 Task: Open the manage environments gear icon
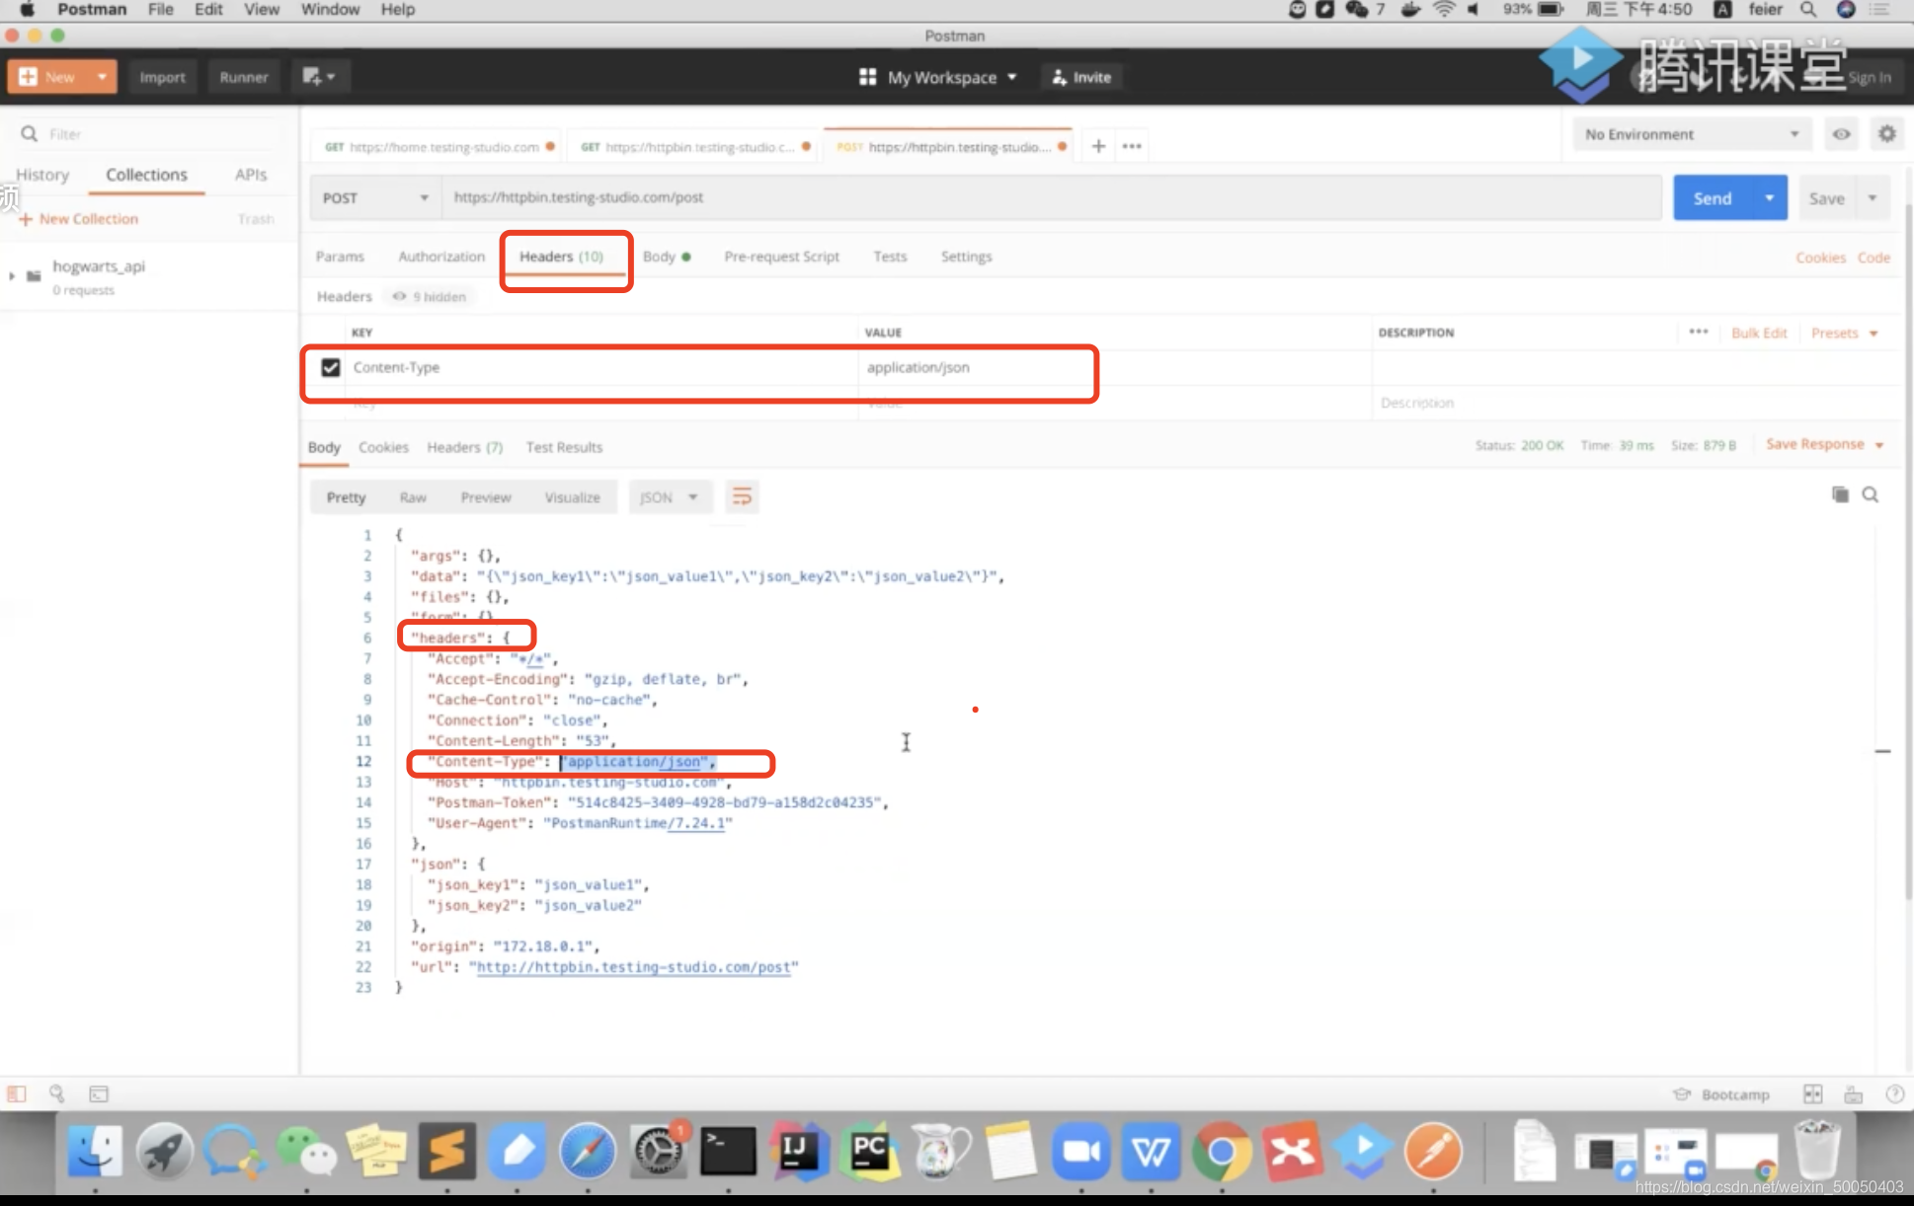(x=1886, y=134)
